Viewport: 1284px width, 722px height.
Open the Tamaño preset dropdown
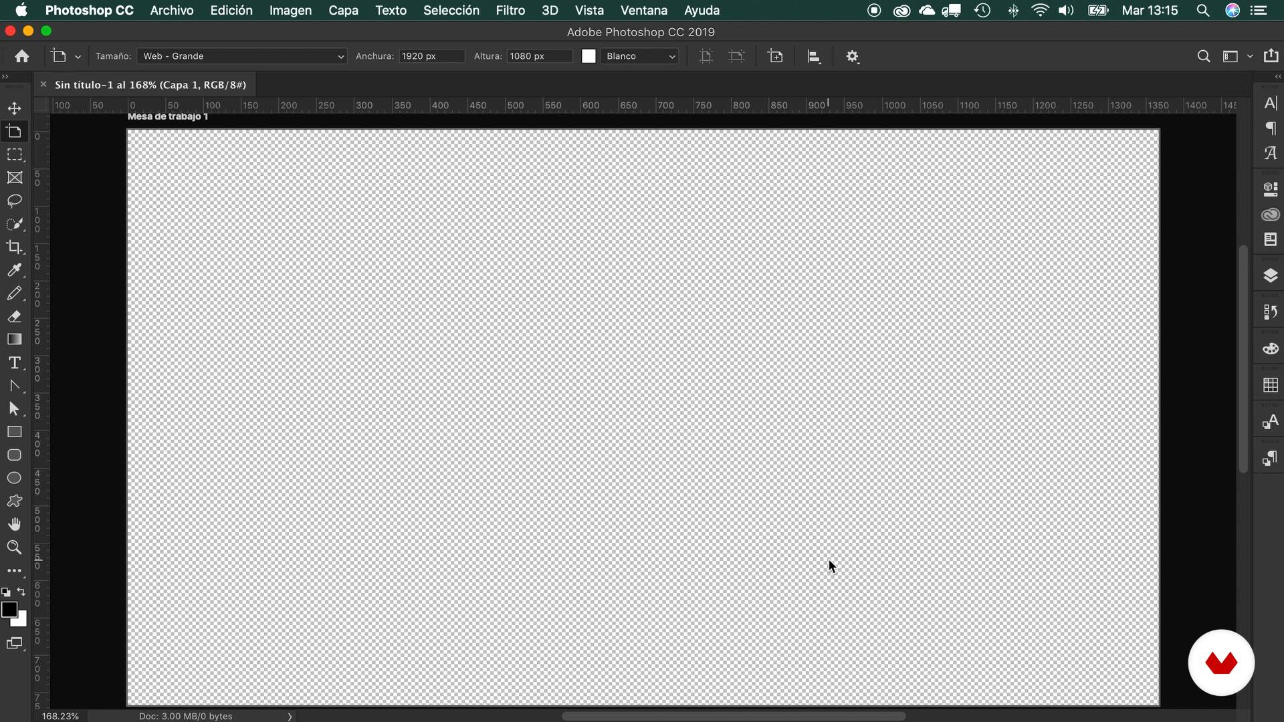click(241, 56)
